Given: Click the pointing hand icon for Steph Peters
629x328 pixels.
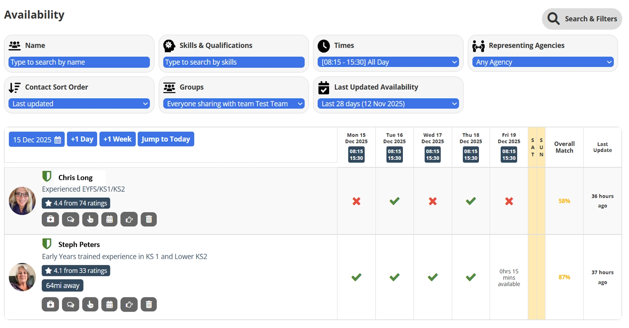Looking at the screenshot, I should [x=90, y=305].
